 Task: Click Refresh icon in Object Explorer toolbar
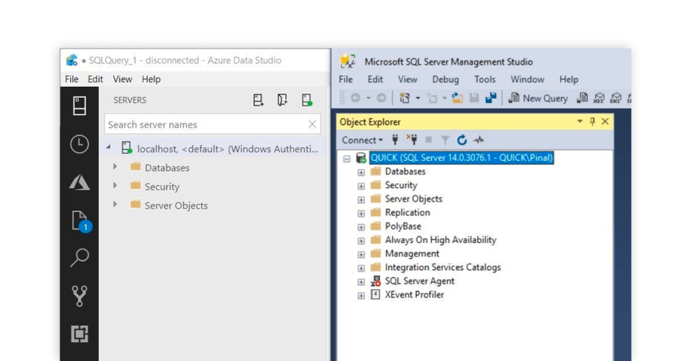click(462, 140)
